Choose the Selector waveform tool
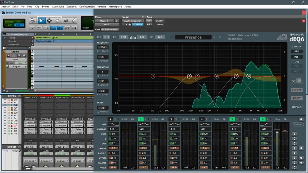 [49, 21]
